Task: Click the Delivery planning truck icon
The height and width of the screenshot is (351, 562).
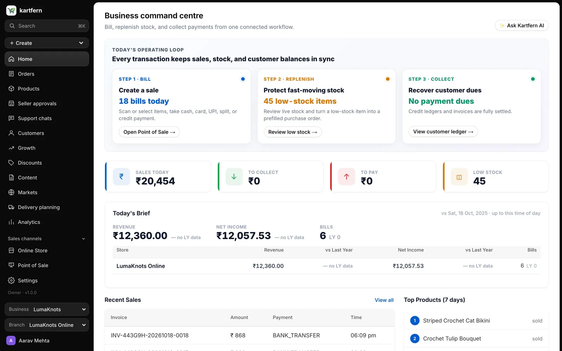Action: [x=11, y=207]
